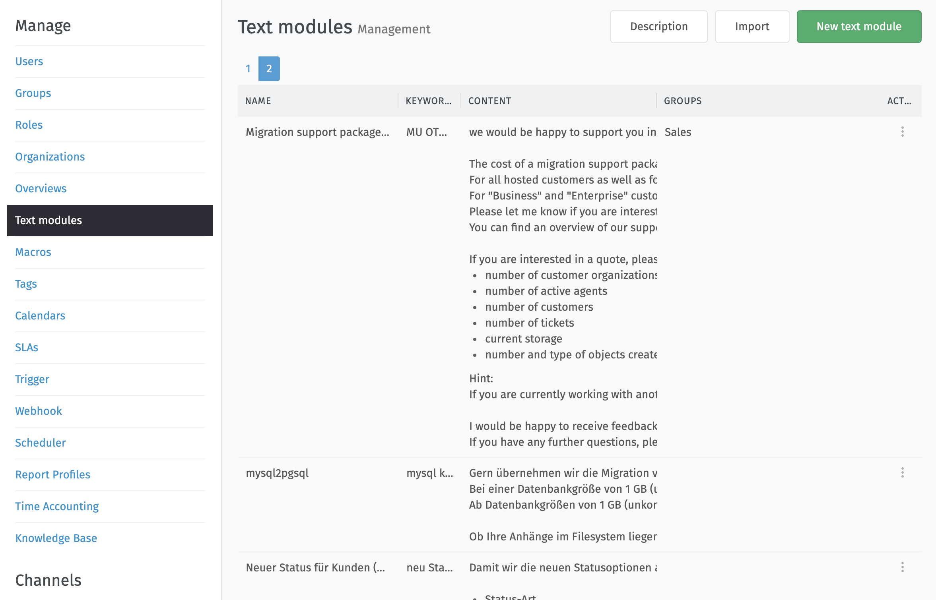Open Roles settings

click(x=29, y=125)
